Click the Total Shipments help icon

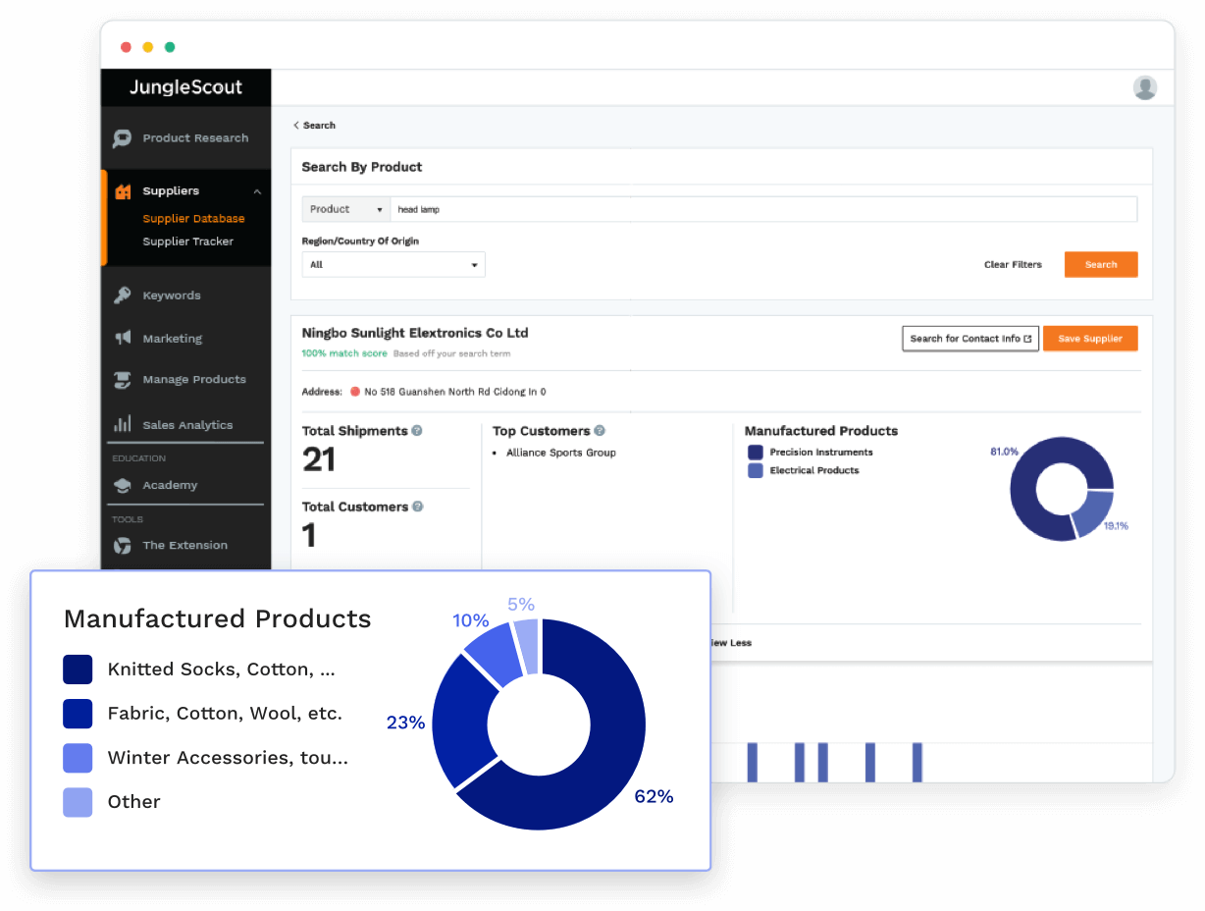click(x=417, y=431)
